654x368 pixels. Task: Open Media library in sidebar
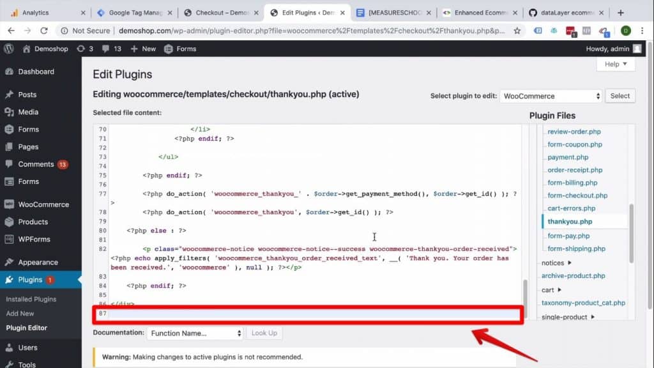pyautogui.click(x=28, y=112)
